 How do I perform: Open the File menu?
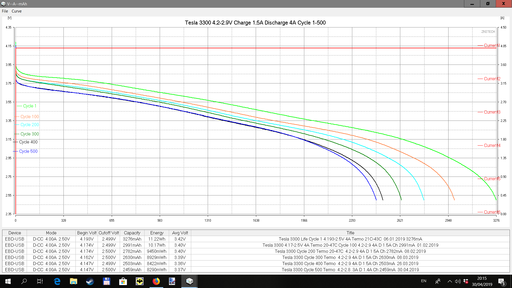point(5,11)
